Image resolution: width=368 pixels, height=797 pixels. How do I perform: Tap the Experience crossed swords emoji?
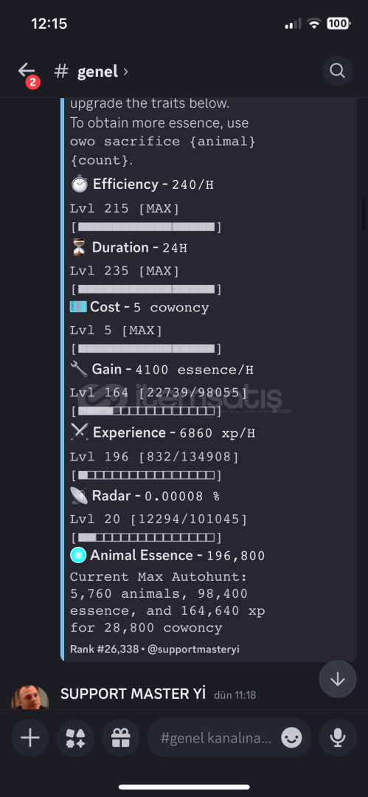(x=80, y=432)
